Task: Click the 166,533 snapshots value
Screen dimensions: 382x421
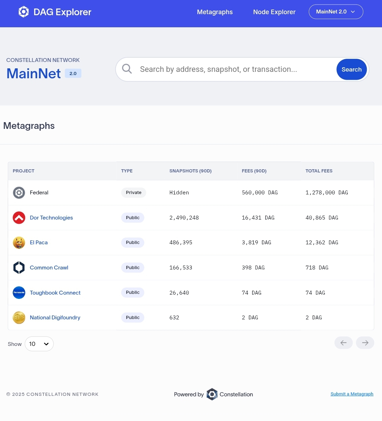Action: point(181,268)
